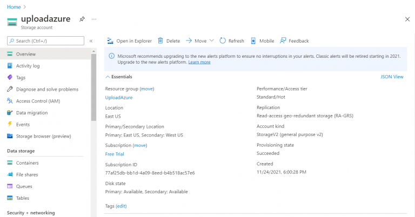Click the Refresh icon in toolbar
415x217 pixels.
223,40
